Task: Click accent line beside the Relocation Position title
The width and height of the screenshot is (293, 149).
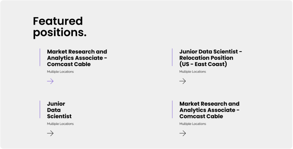Action: [172, 57]
